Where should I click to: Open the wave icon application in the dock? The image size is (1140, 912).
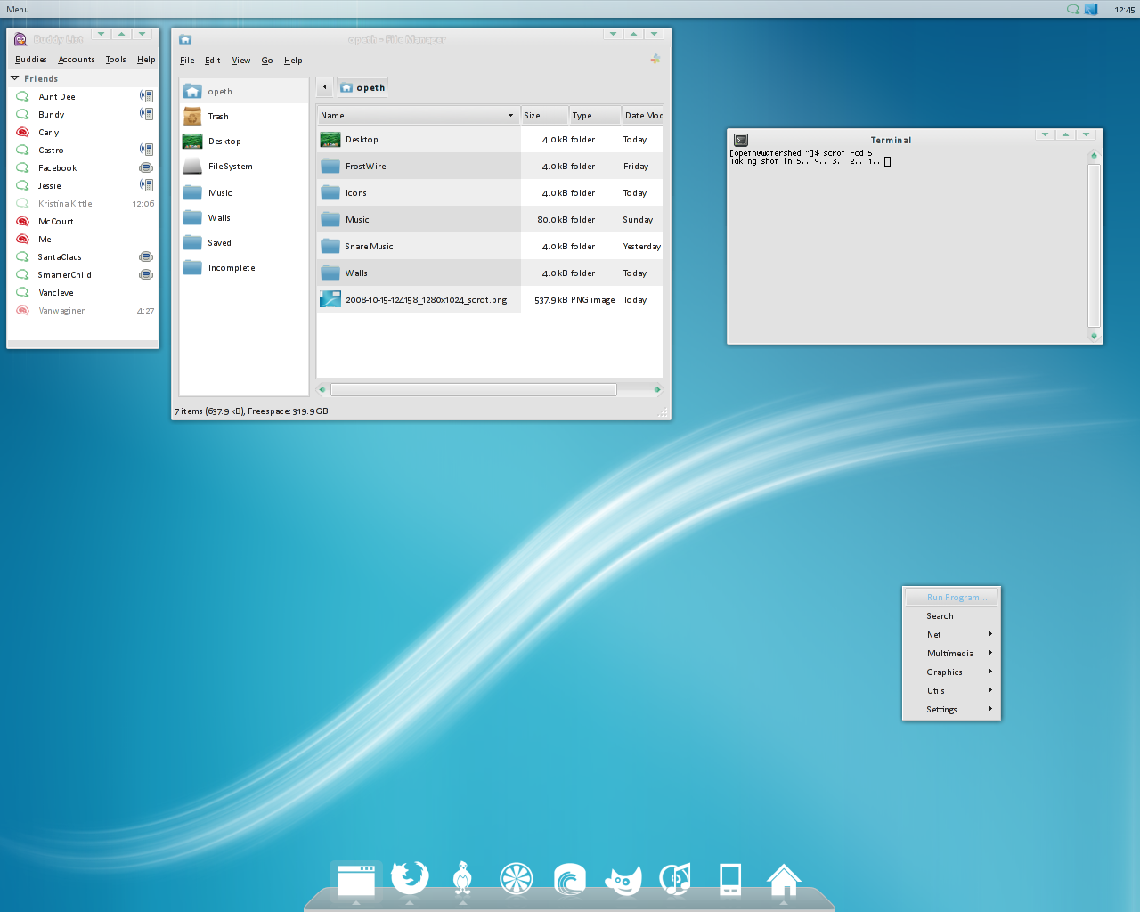(570, 879)
